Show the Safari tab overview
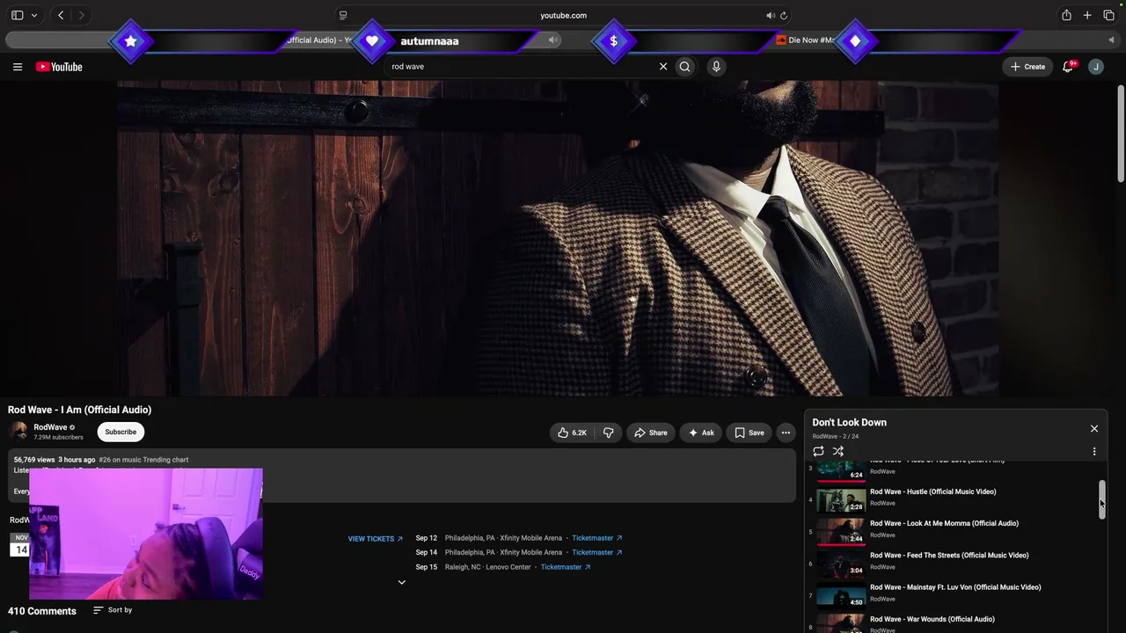 (1108, 15)
